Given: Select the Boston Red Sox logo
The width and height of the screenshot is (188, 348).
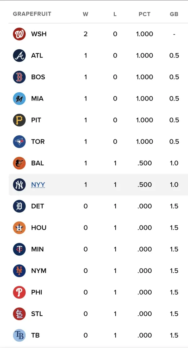Looking at the screenshot, I should [19, 77].
